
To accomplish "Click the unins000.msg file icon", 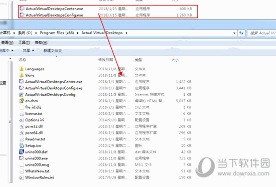I will tap(21, 164).
